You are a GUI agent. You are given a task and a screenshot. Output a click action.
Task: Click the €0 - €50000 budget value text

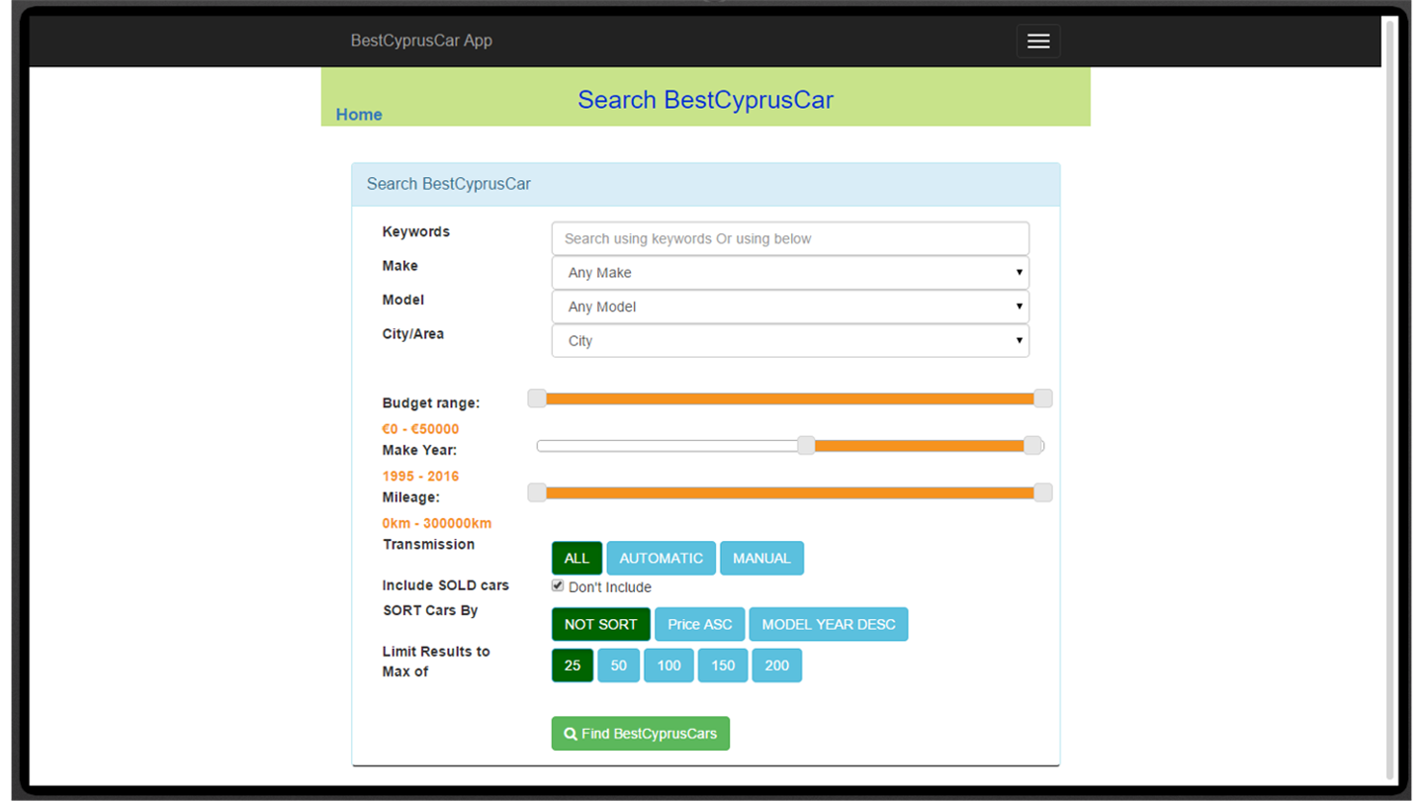tap(420, 429)
